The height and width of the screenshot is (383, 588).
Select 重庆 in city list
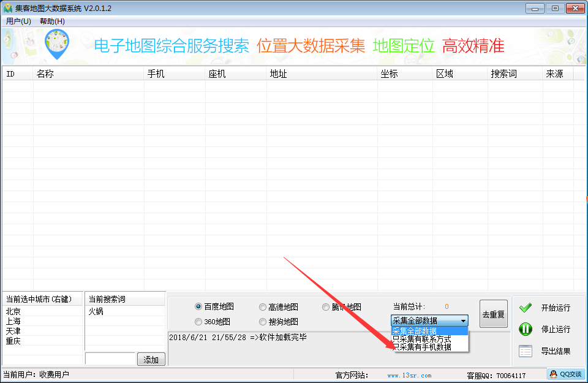coord(13,341)
